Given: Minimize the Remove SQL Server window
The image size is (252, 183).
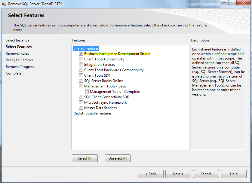Looking at the screenshot, I should (224, 3).
